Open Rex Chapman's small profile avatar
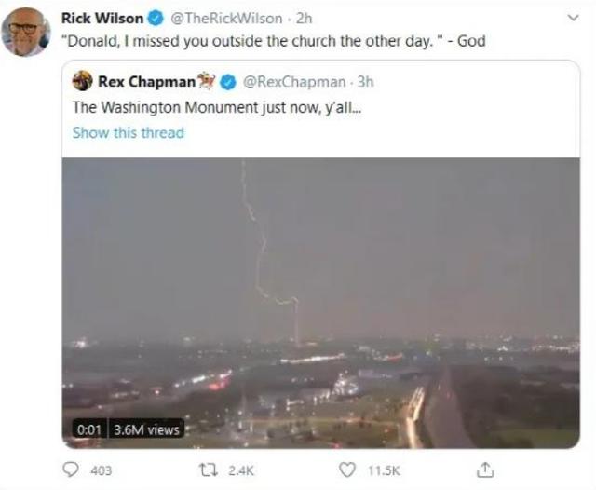 coord(83,81)
